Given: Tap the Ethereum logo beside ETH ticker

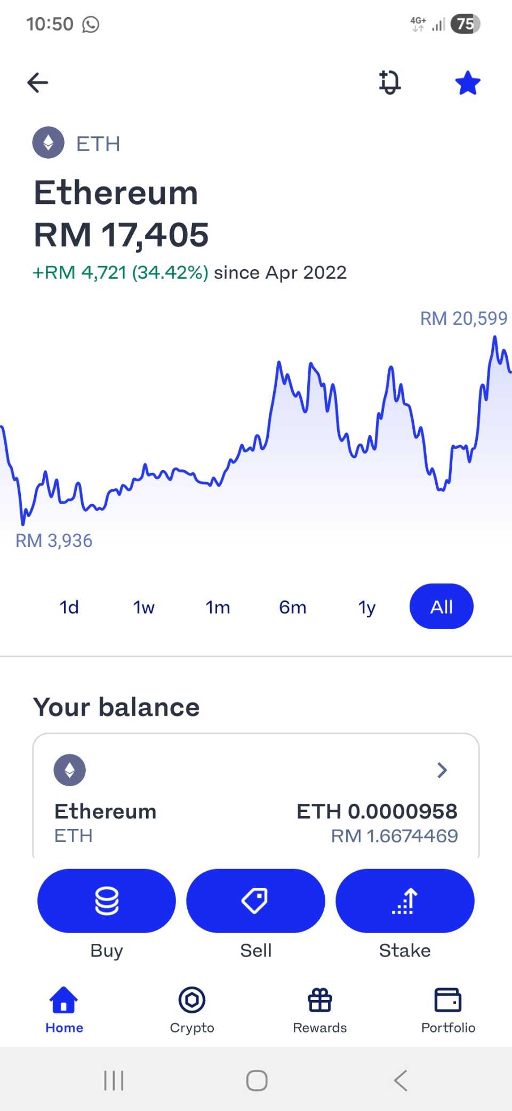Looking at the screenshot, I should point(49,143).
